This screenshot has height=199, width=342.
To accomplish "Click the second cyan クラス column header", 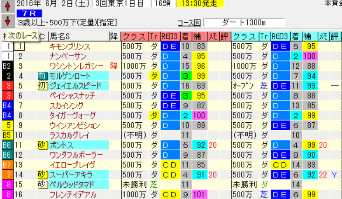I will pyautogui.click(x=245, y=36).
